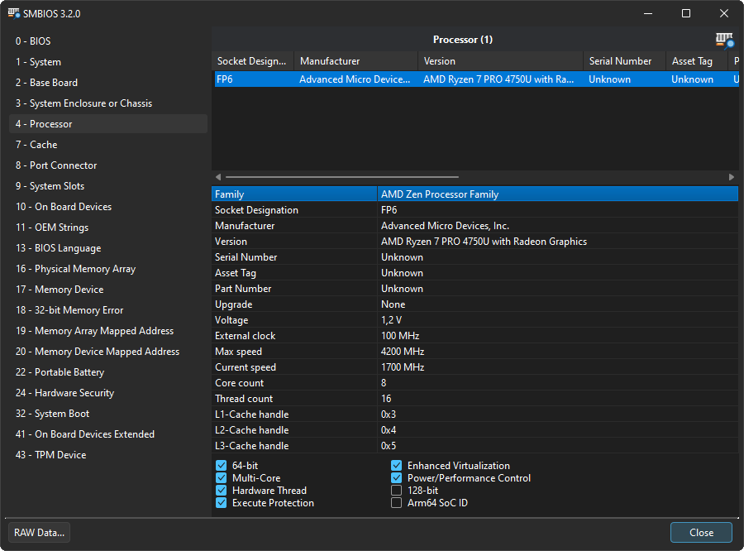The height and width of the screenshot is (551, 744).
Task: Click the L2-Cache handle value 0x4
Action: point(389,430)
